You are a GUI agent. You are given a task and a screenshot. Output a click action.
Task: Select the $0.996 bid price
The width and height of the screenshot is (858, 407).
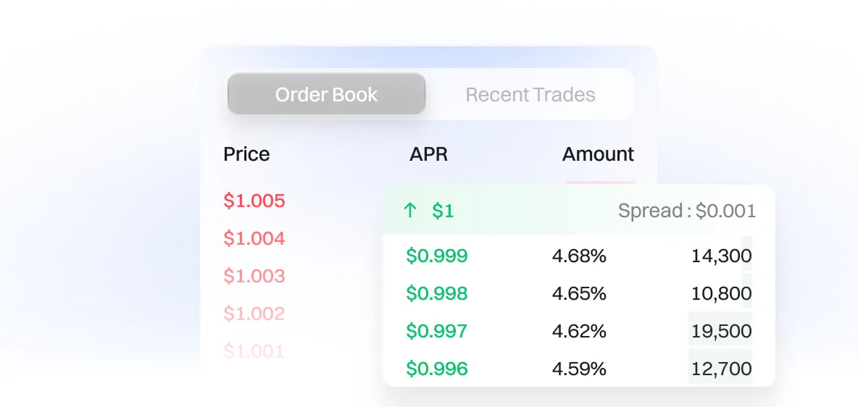(437, 369)
